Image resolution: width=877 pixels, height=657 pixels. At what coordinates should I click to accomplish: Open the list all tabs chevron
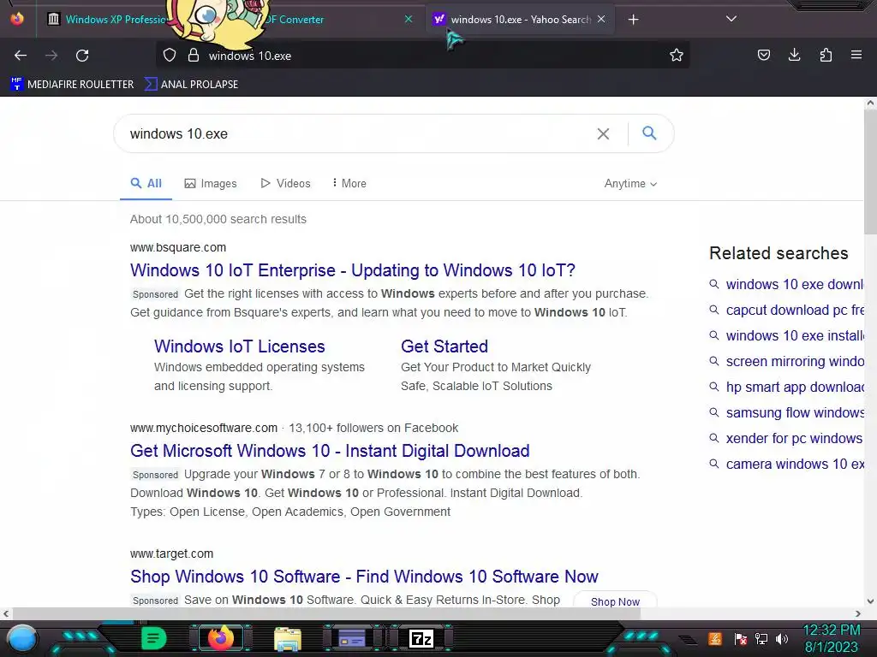(x=731, y=19)
